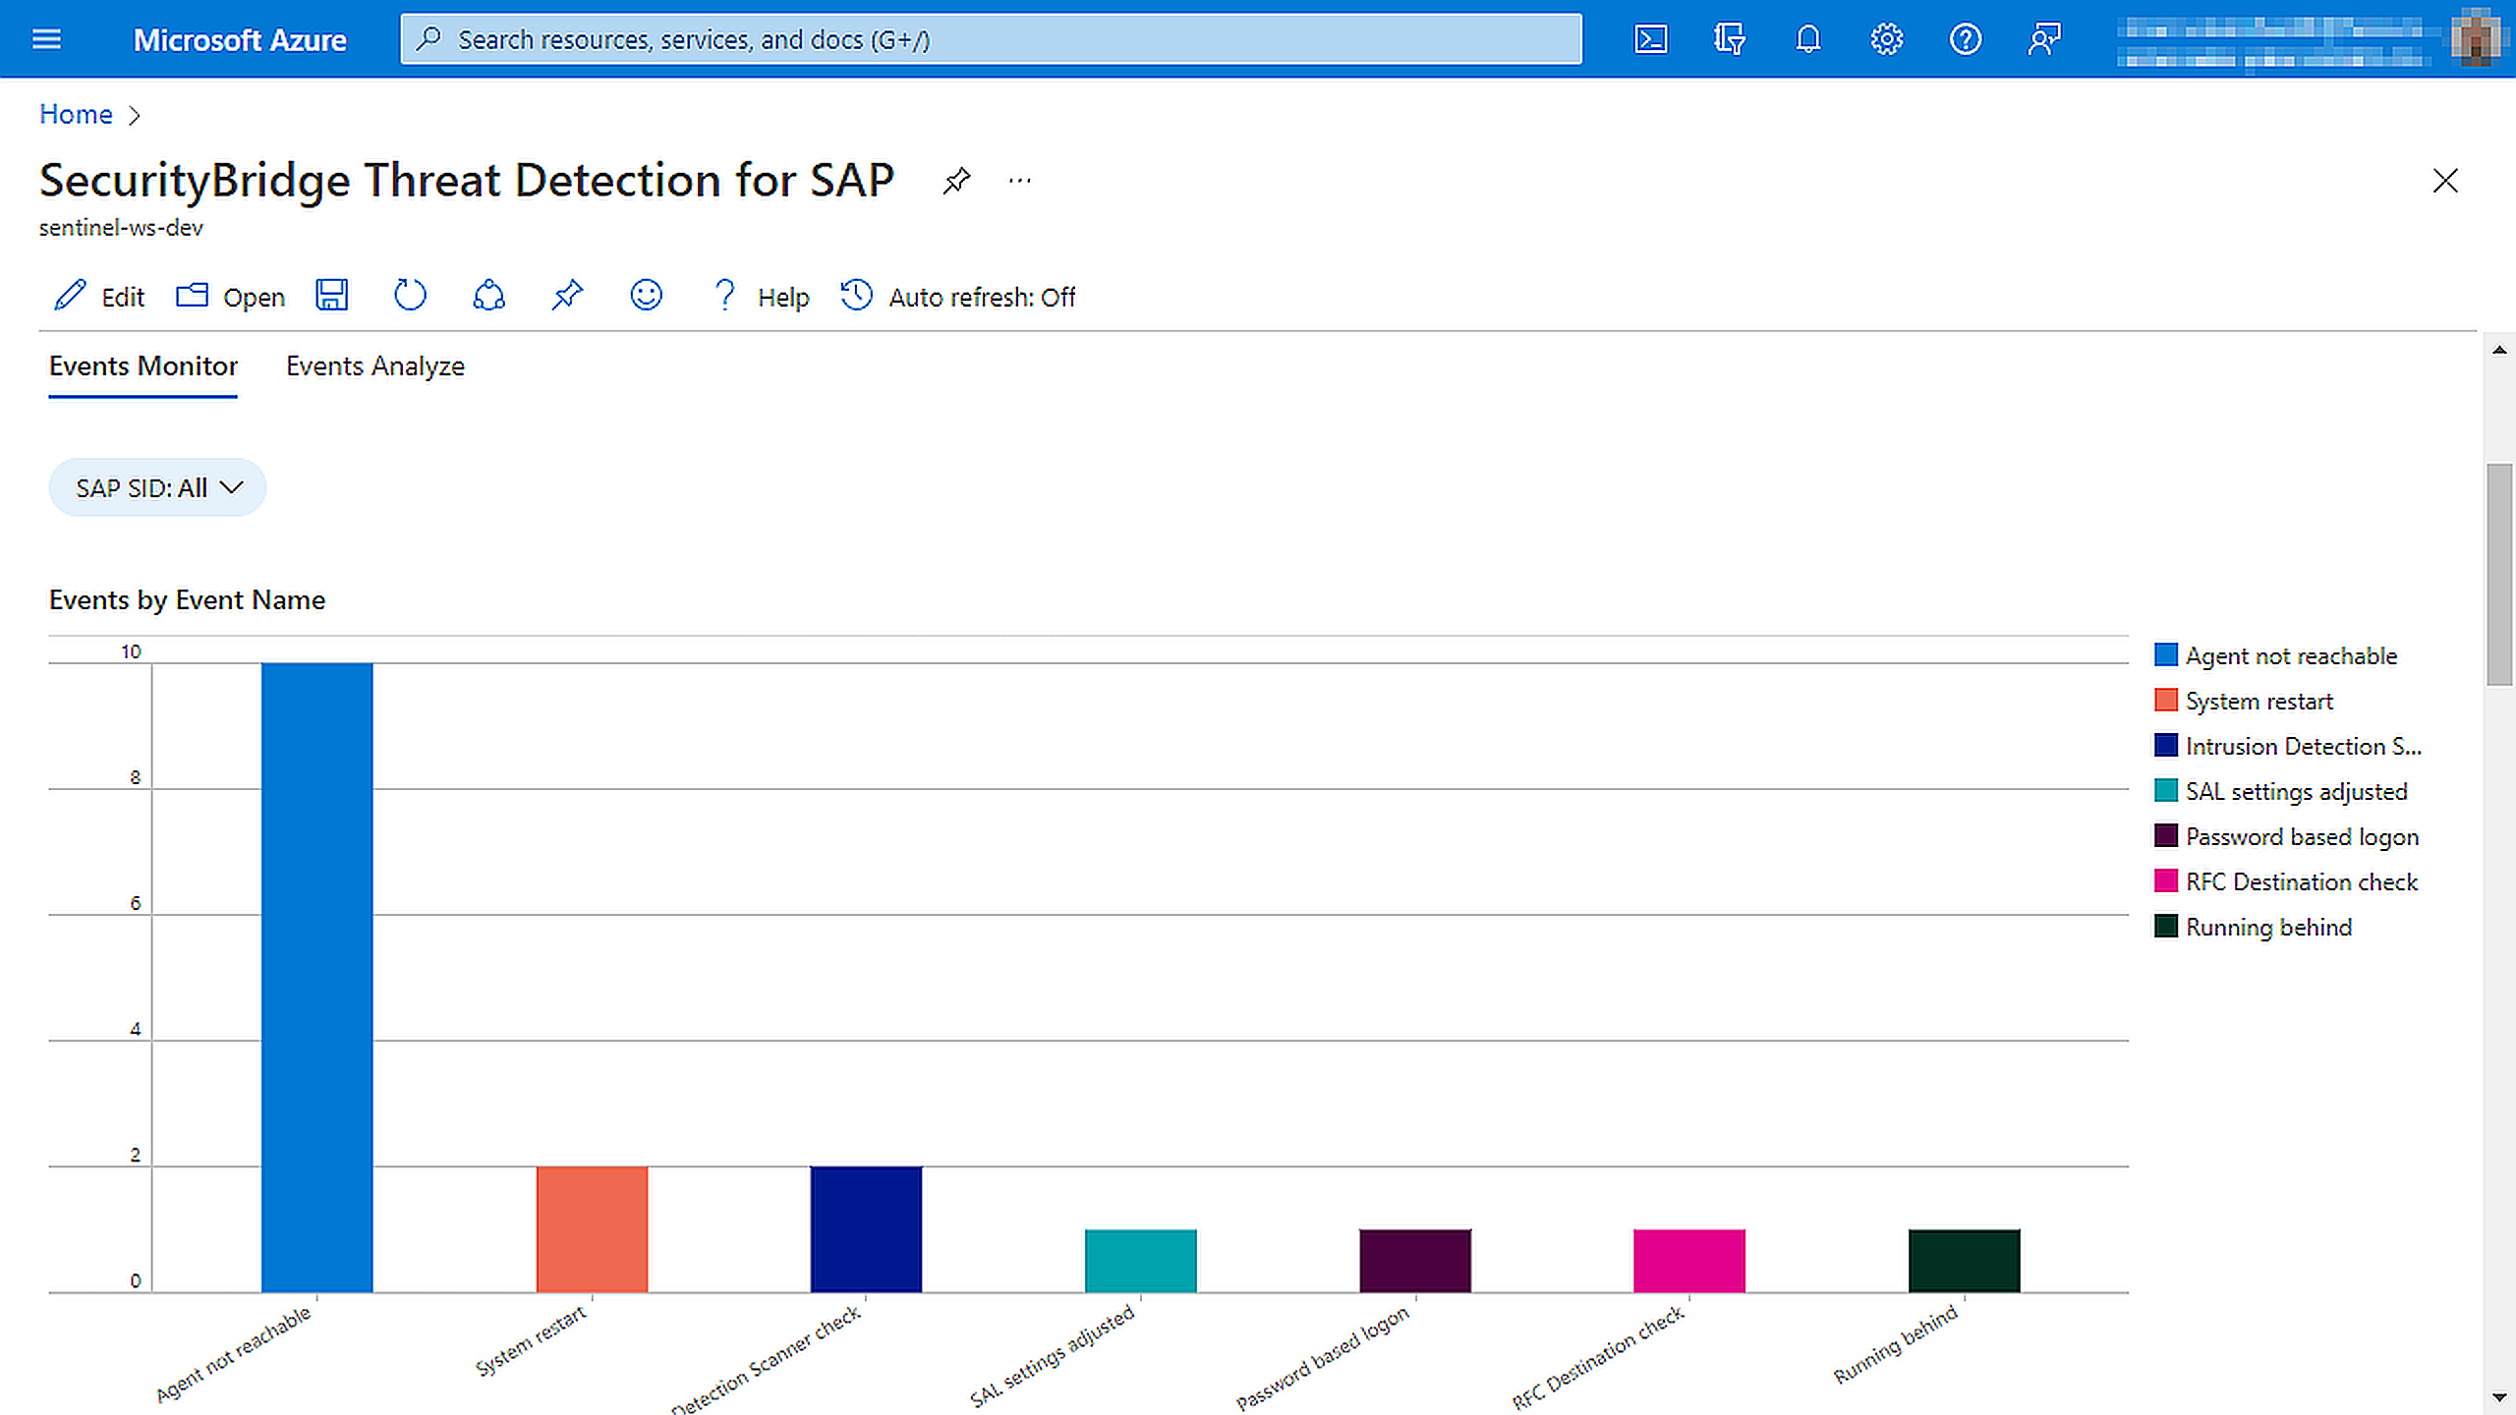Toggle the Intrusion Detection legend swatch
Image resolution: width=2516 pixels, height=1415 pixels.
[x=2165, y=746]
